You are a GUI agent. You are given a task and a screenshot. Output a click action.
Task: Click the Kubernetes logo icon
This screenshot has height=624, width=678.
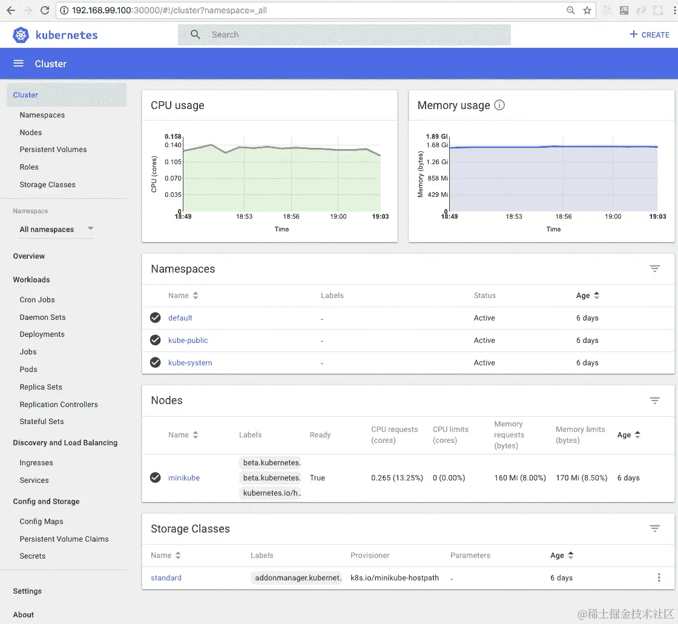click(21, 35)
